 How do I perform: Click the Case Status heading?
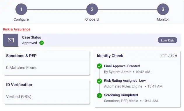point(31,37)
